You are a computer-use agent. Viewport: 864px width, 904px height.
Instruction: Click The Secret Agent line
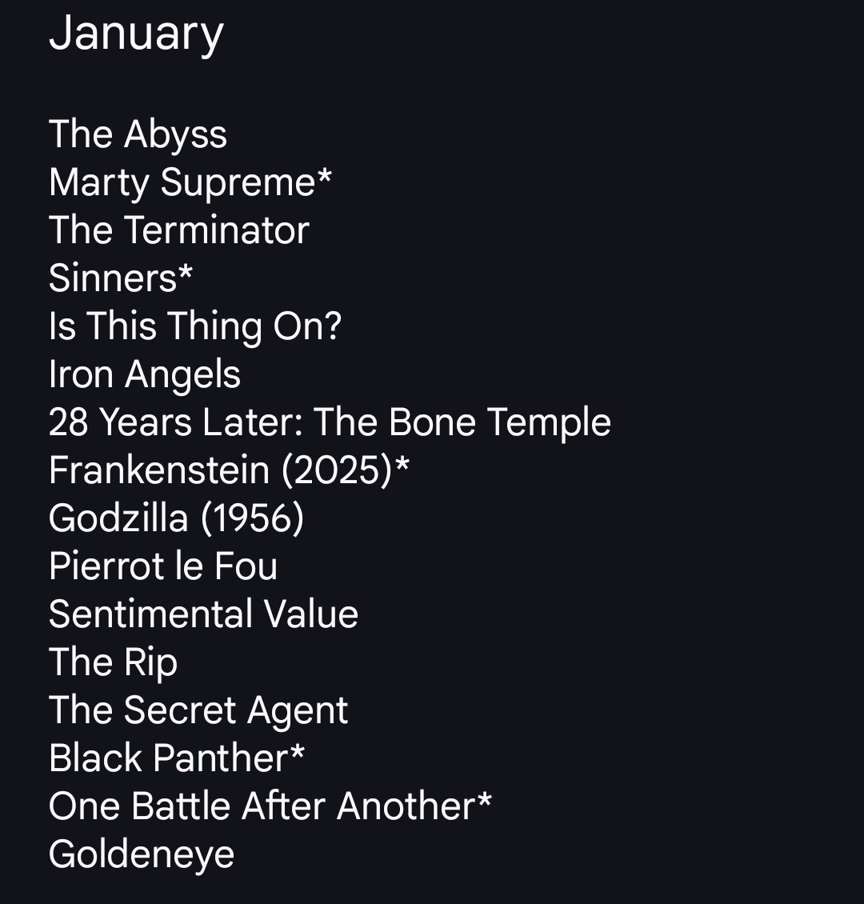click(x=198, y=710)
